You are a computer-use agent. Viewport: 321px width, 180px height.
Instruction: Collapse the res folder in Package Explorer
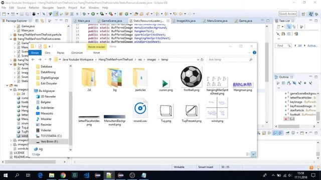tap(7, 85)
